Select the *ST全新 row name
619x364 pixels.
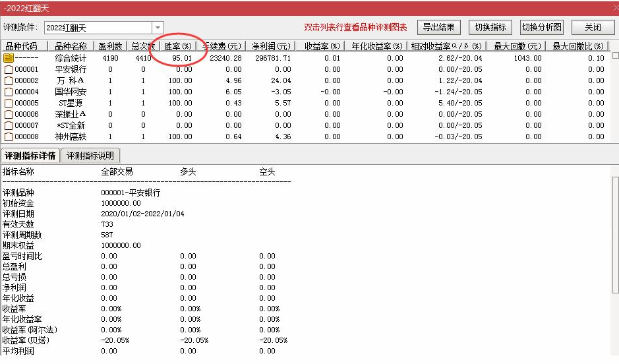pyautogui.click(x=71, y=125)
